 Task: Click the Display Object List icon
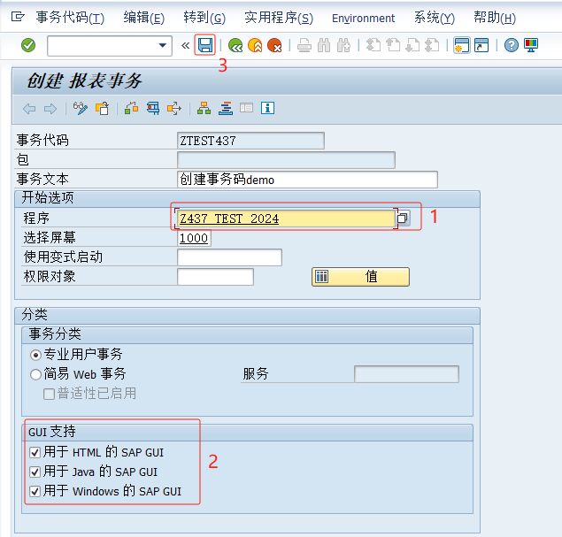(x=226, y=108)
